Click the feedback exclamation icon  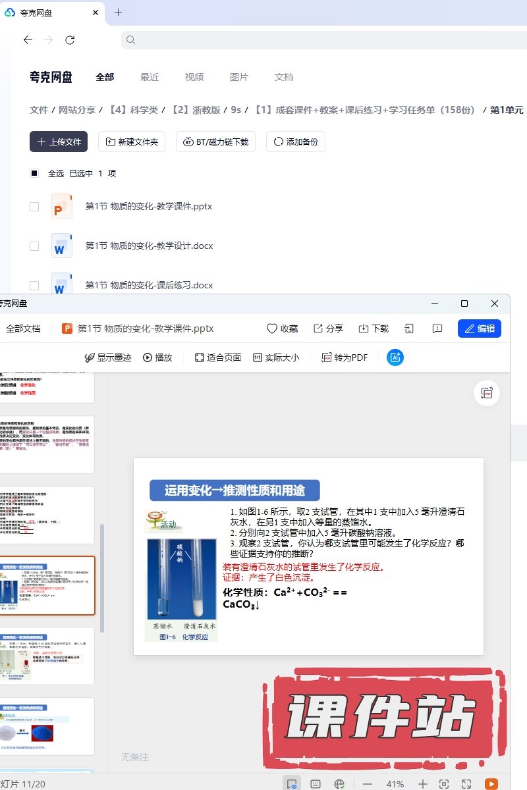pos(437,329)
